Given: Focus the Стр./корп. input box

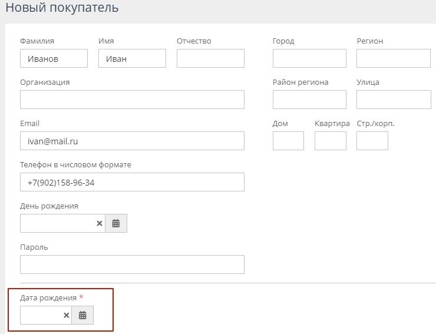Looking at the screenshot, I should (372, 141).
